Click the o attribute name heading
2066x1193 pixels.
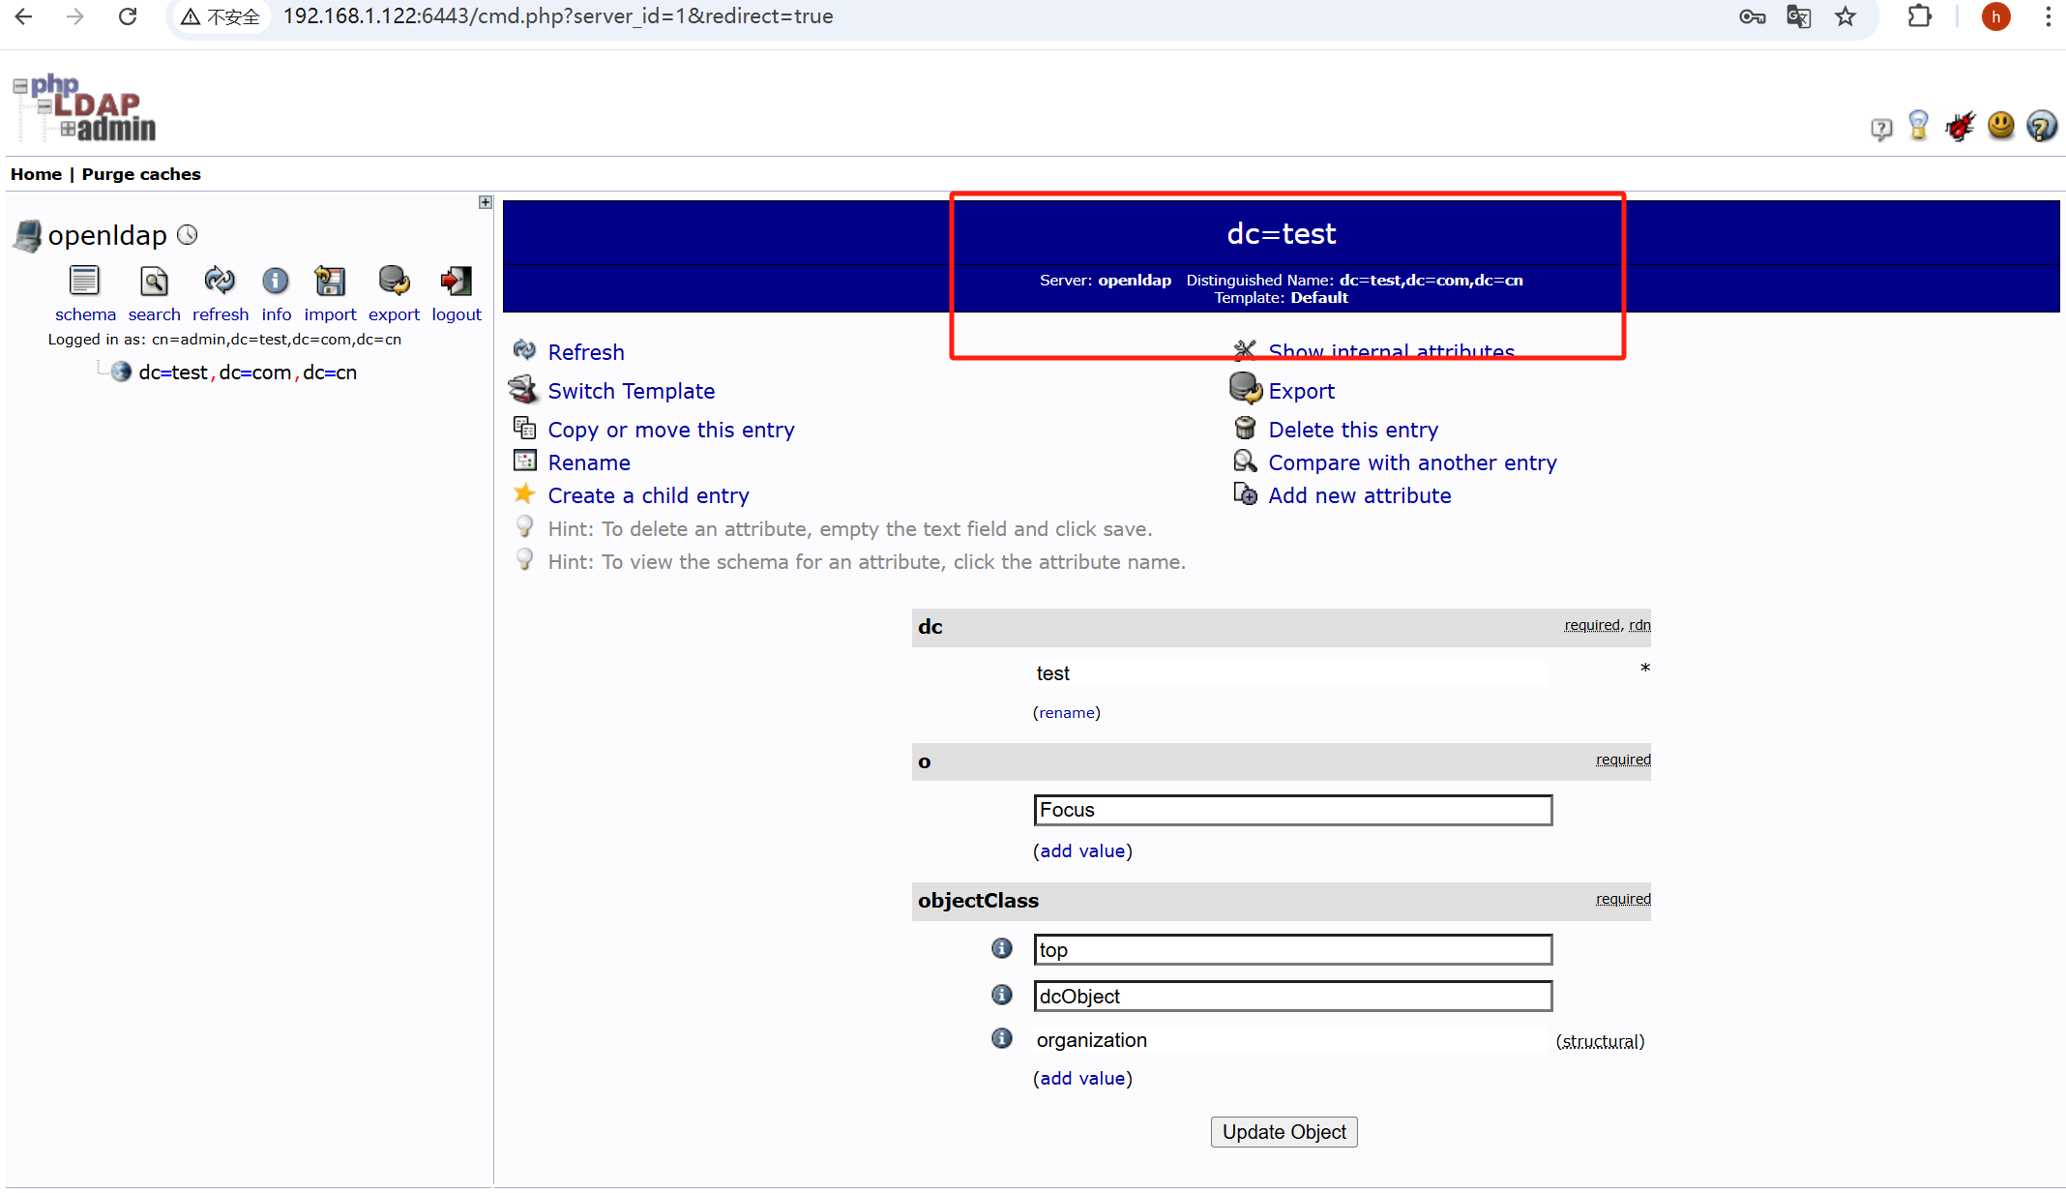925,762
